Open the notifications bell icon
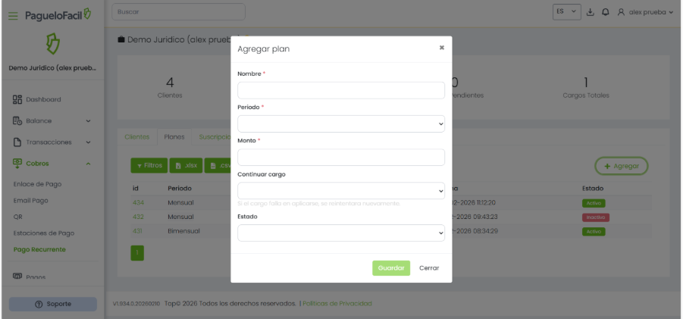Image resolution: width=683 pixels, height=319 pixels. (606, 13)
